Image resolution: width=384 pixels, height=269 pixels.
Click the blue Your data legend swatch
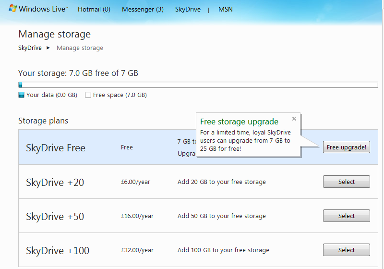click(x=21, y=95)
